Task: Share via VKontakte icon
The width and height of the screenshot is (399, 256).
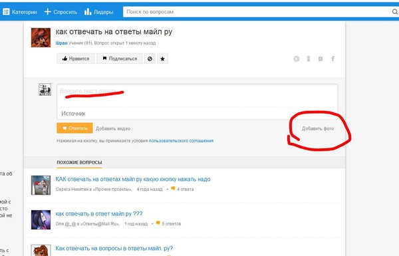Action: [321, 59]
